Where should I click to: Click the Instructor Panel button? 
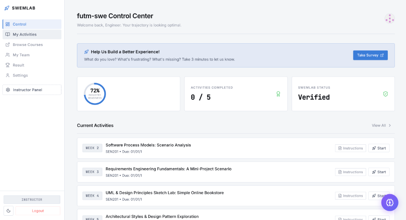(32, 90)
